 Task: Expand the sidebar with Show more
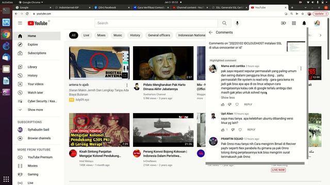[x=37, y=109]
